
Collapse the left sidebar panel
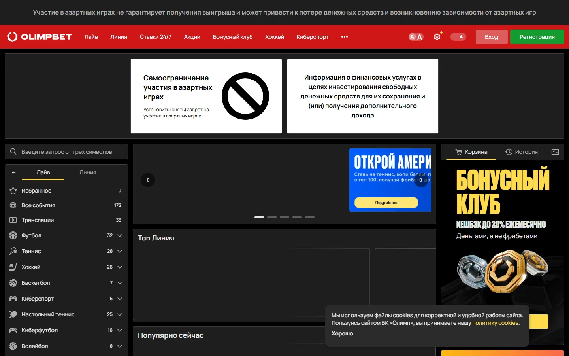pos(13,172)
